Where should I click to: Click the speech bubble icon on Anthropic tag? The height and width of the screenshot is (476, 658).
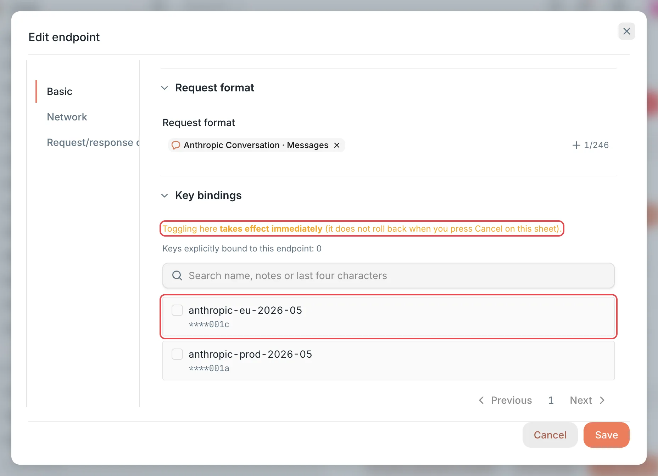(175, 145)
